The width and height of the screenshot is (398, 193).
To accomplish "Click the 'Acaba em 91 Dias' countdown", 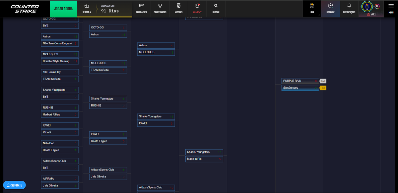I will coord(110,9).
